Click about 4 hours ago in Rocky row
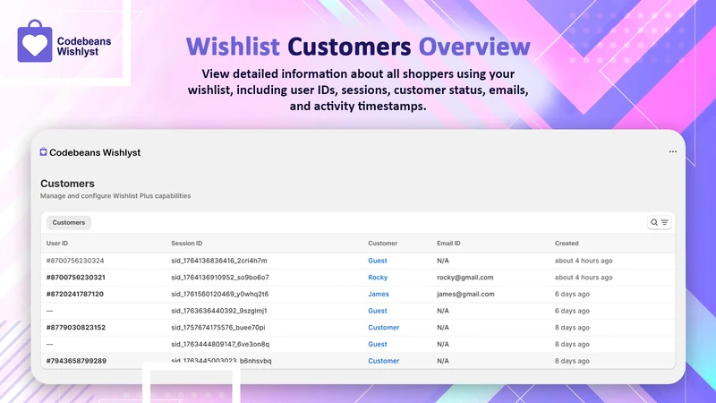The image size is (716, 403). [x=584, y=278]
